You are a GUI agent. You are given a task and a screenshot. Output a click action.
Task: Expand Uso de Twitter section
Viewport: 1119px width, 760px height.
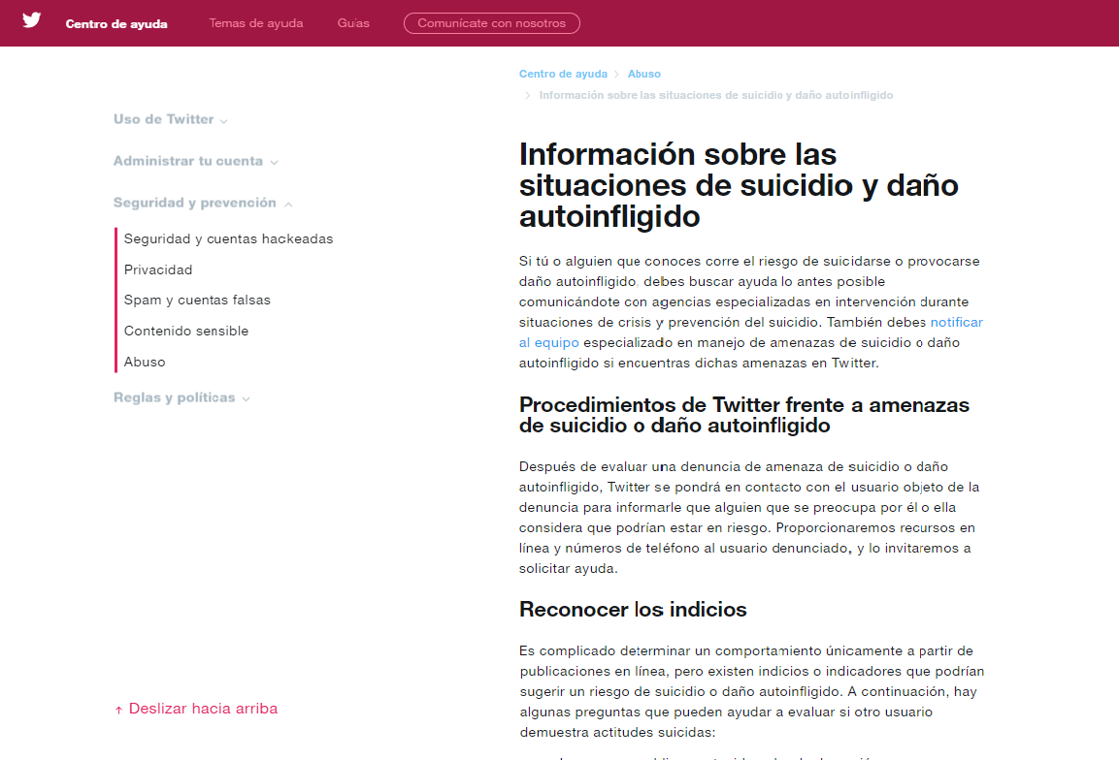(x=171, y=120)
